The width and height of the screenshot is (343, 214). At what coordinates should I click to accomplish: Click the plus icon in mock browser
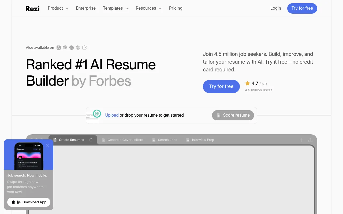302,140
